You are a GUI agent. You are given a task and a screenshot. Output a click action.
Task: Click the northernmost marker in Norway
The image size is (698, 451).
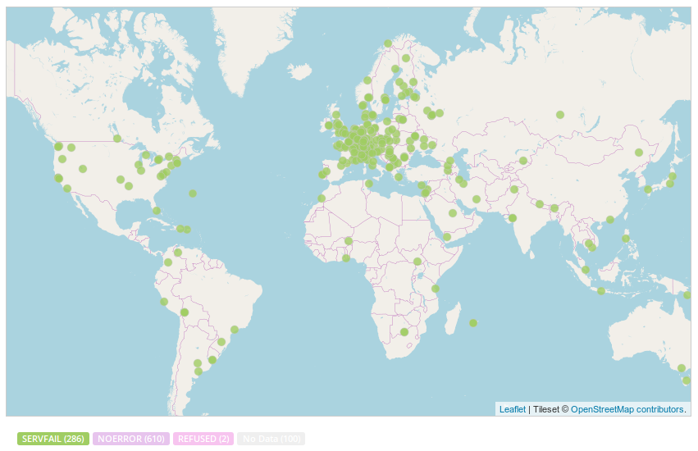coord(388,43)
